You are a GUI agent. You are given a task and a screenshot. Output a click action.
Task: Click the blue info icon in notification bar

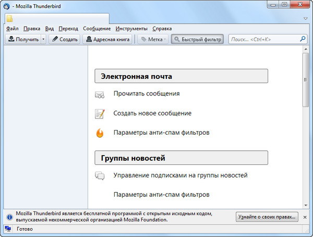click(x=9, y=217)
